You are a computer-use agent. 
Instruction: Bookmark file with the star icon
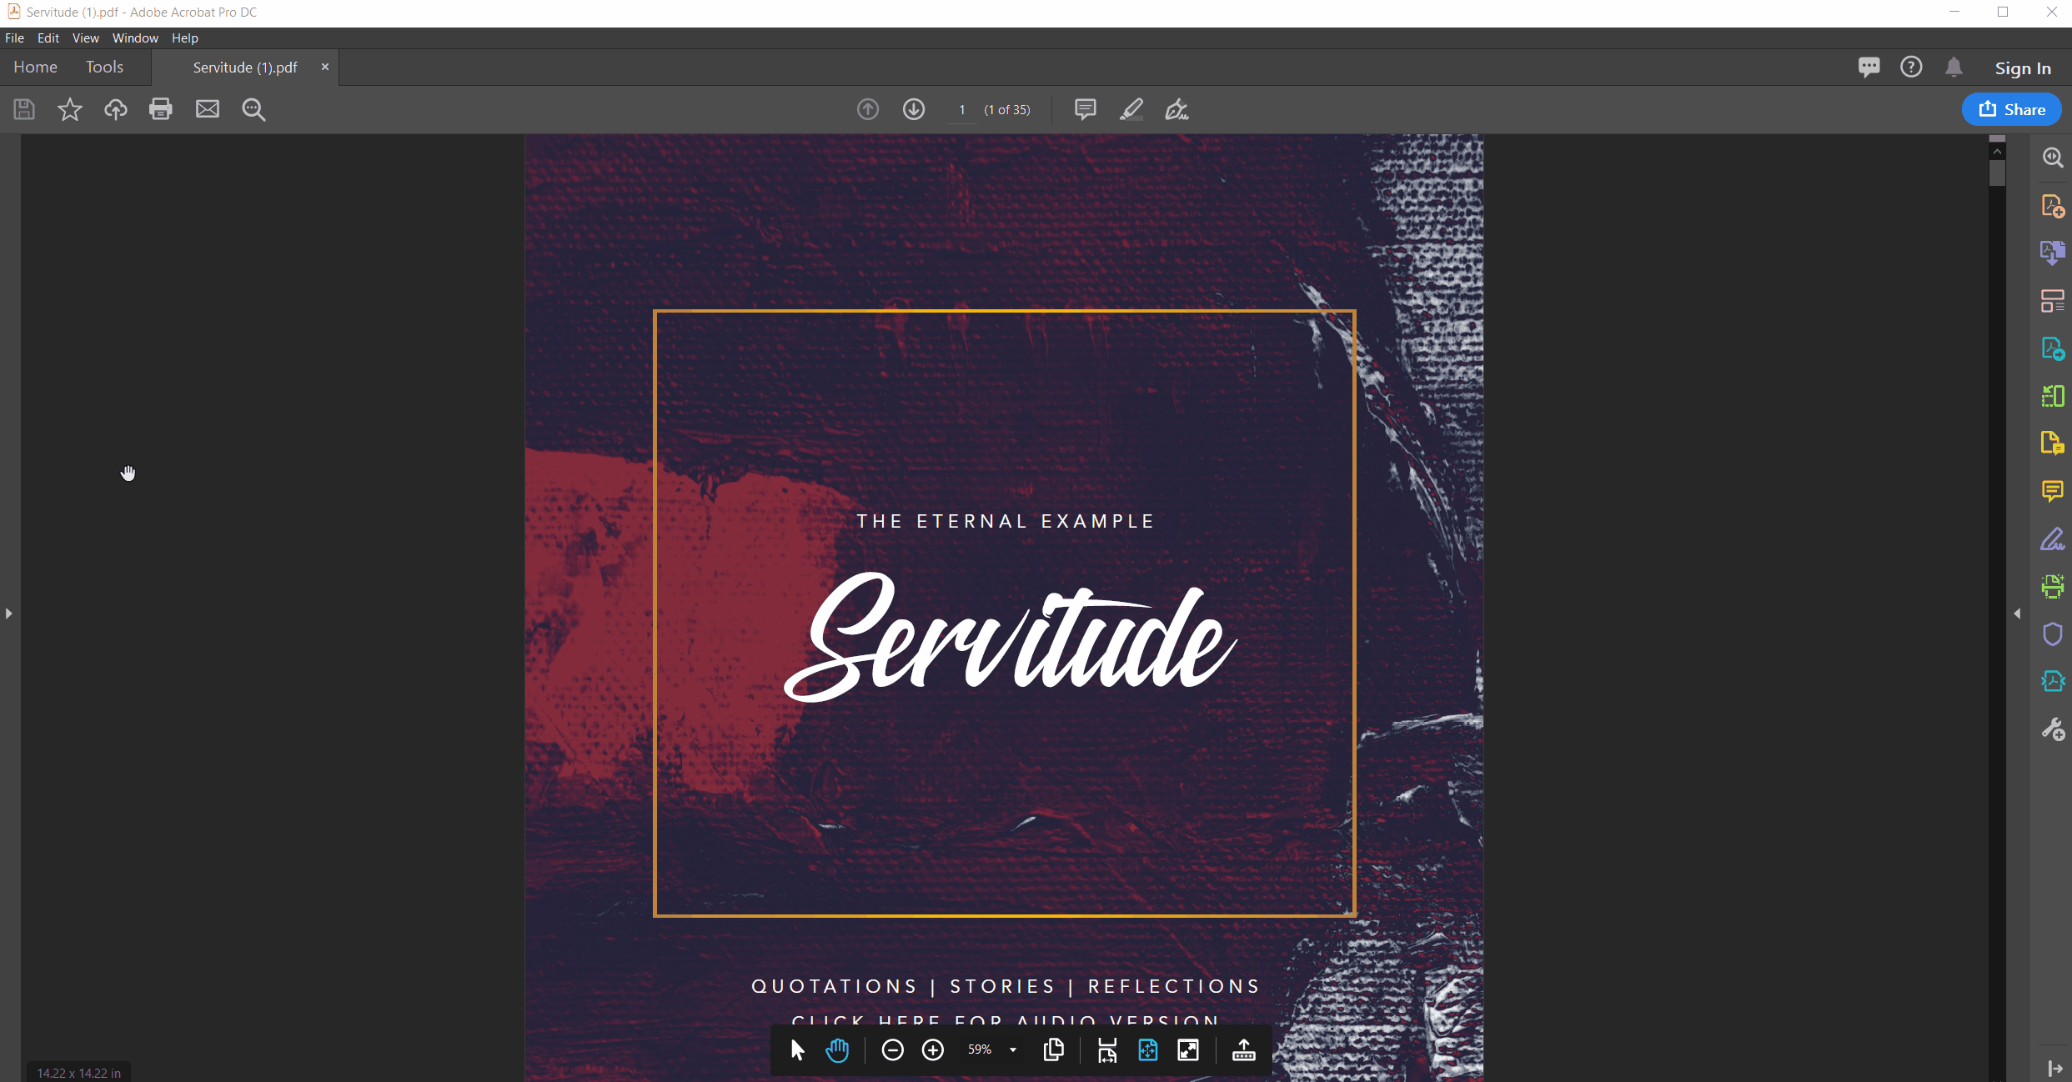pos(70,109)
